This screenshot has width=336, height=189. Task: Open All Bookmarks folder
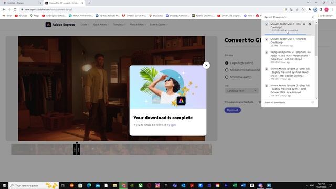[325, 16]
